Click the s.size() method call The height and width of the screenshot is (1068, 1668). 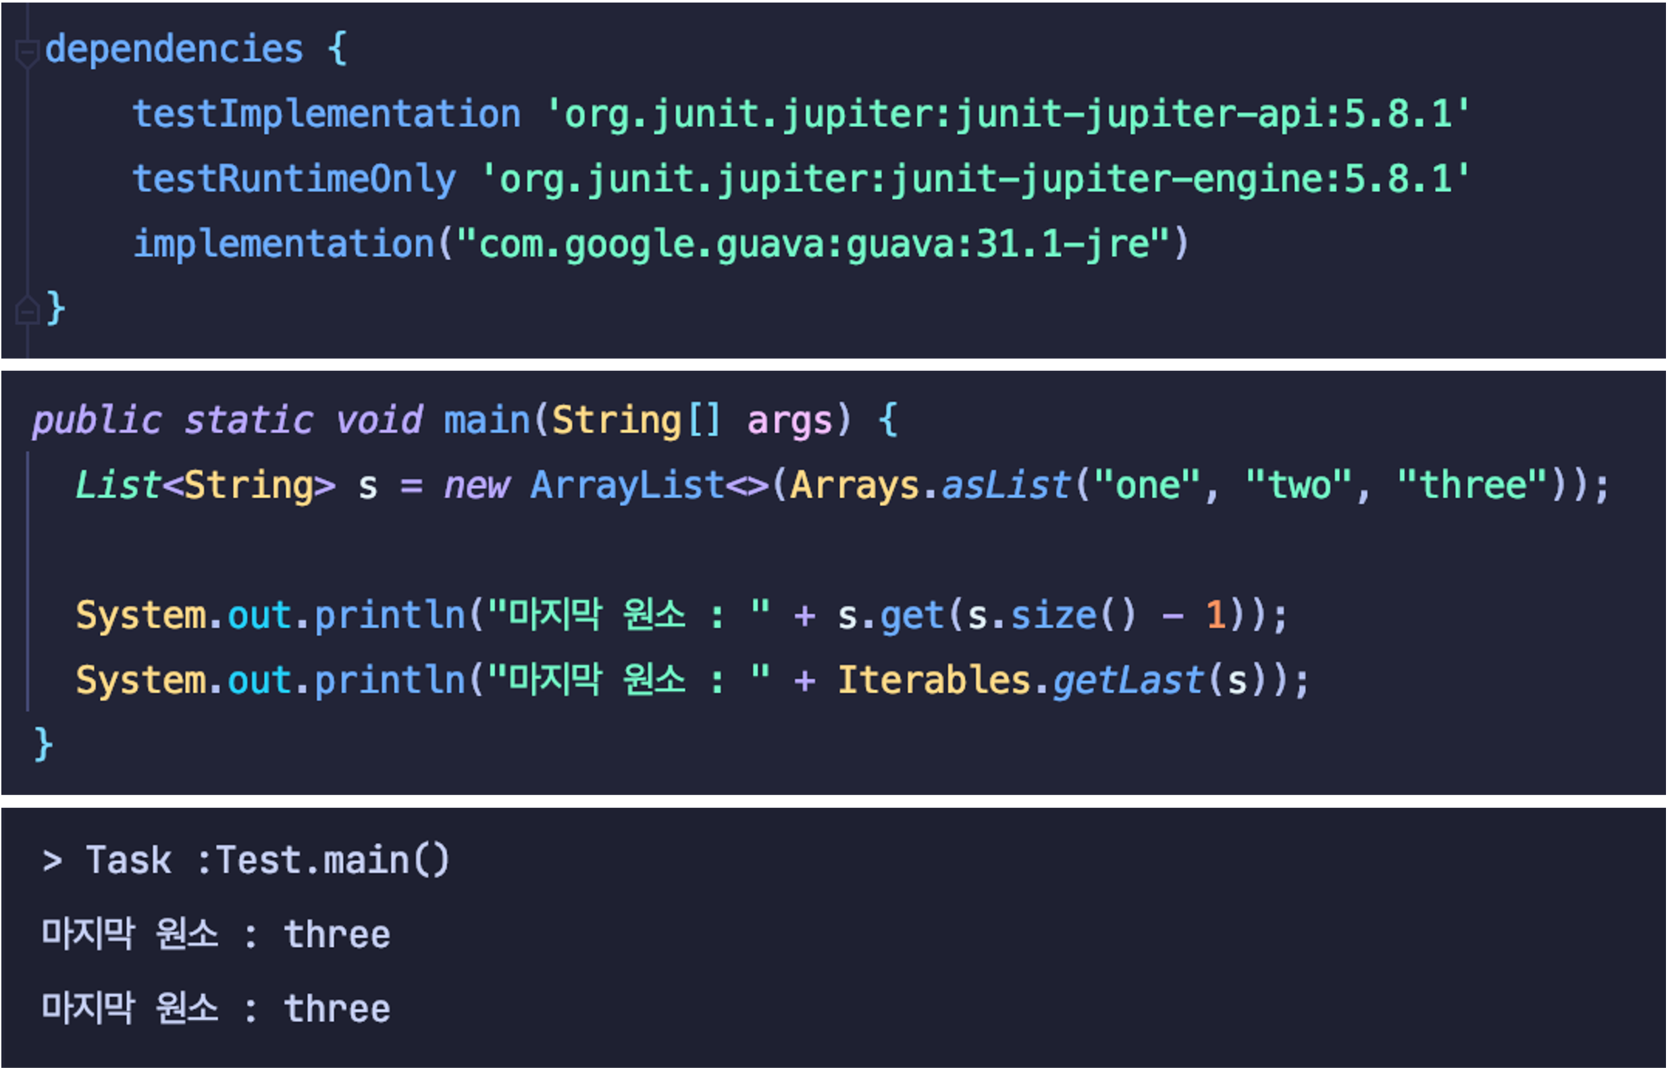pos(1051,615)
